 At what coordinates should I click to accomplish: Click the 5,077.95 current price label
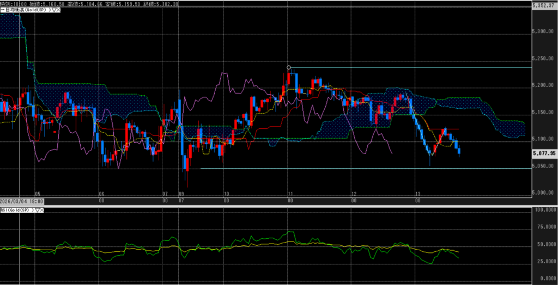coord(543,154)
